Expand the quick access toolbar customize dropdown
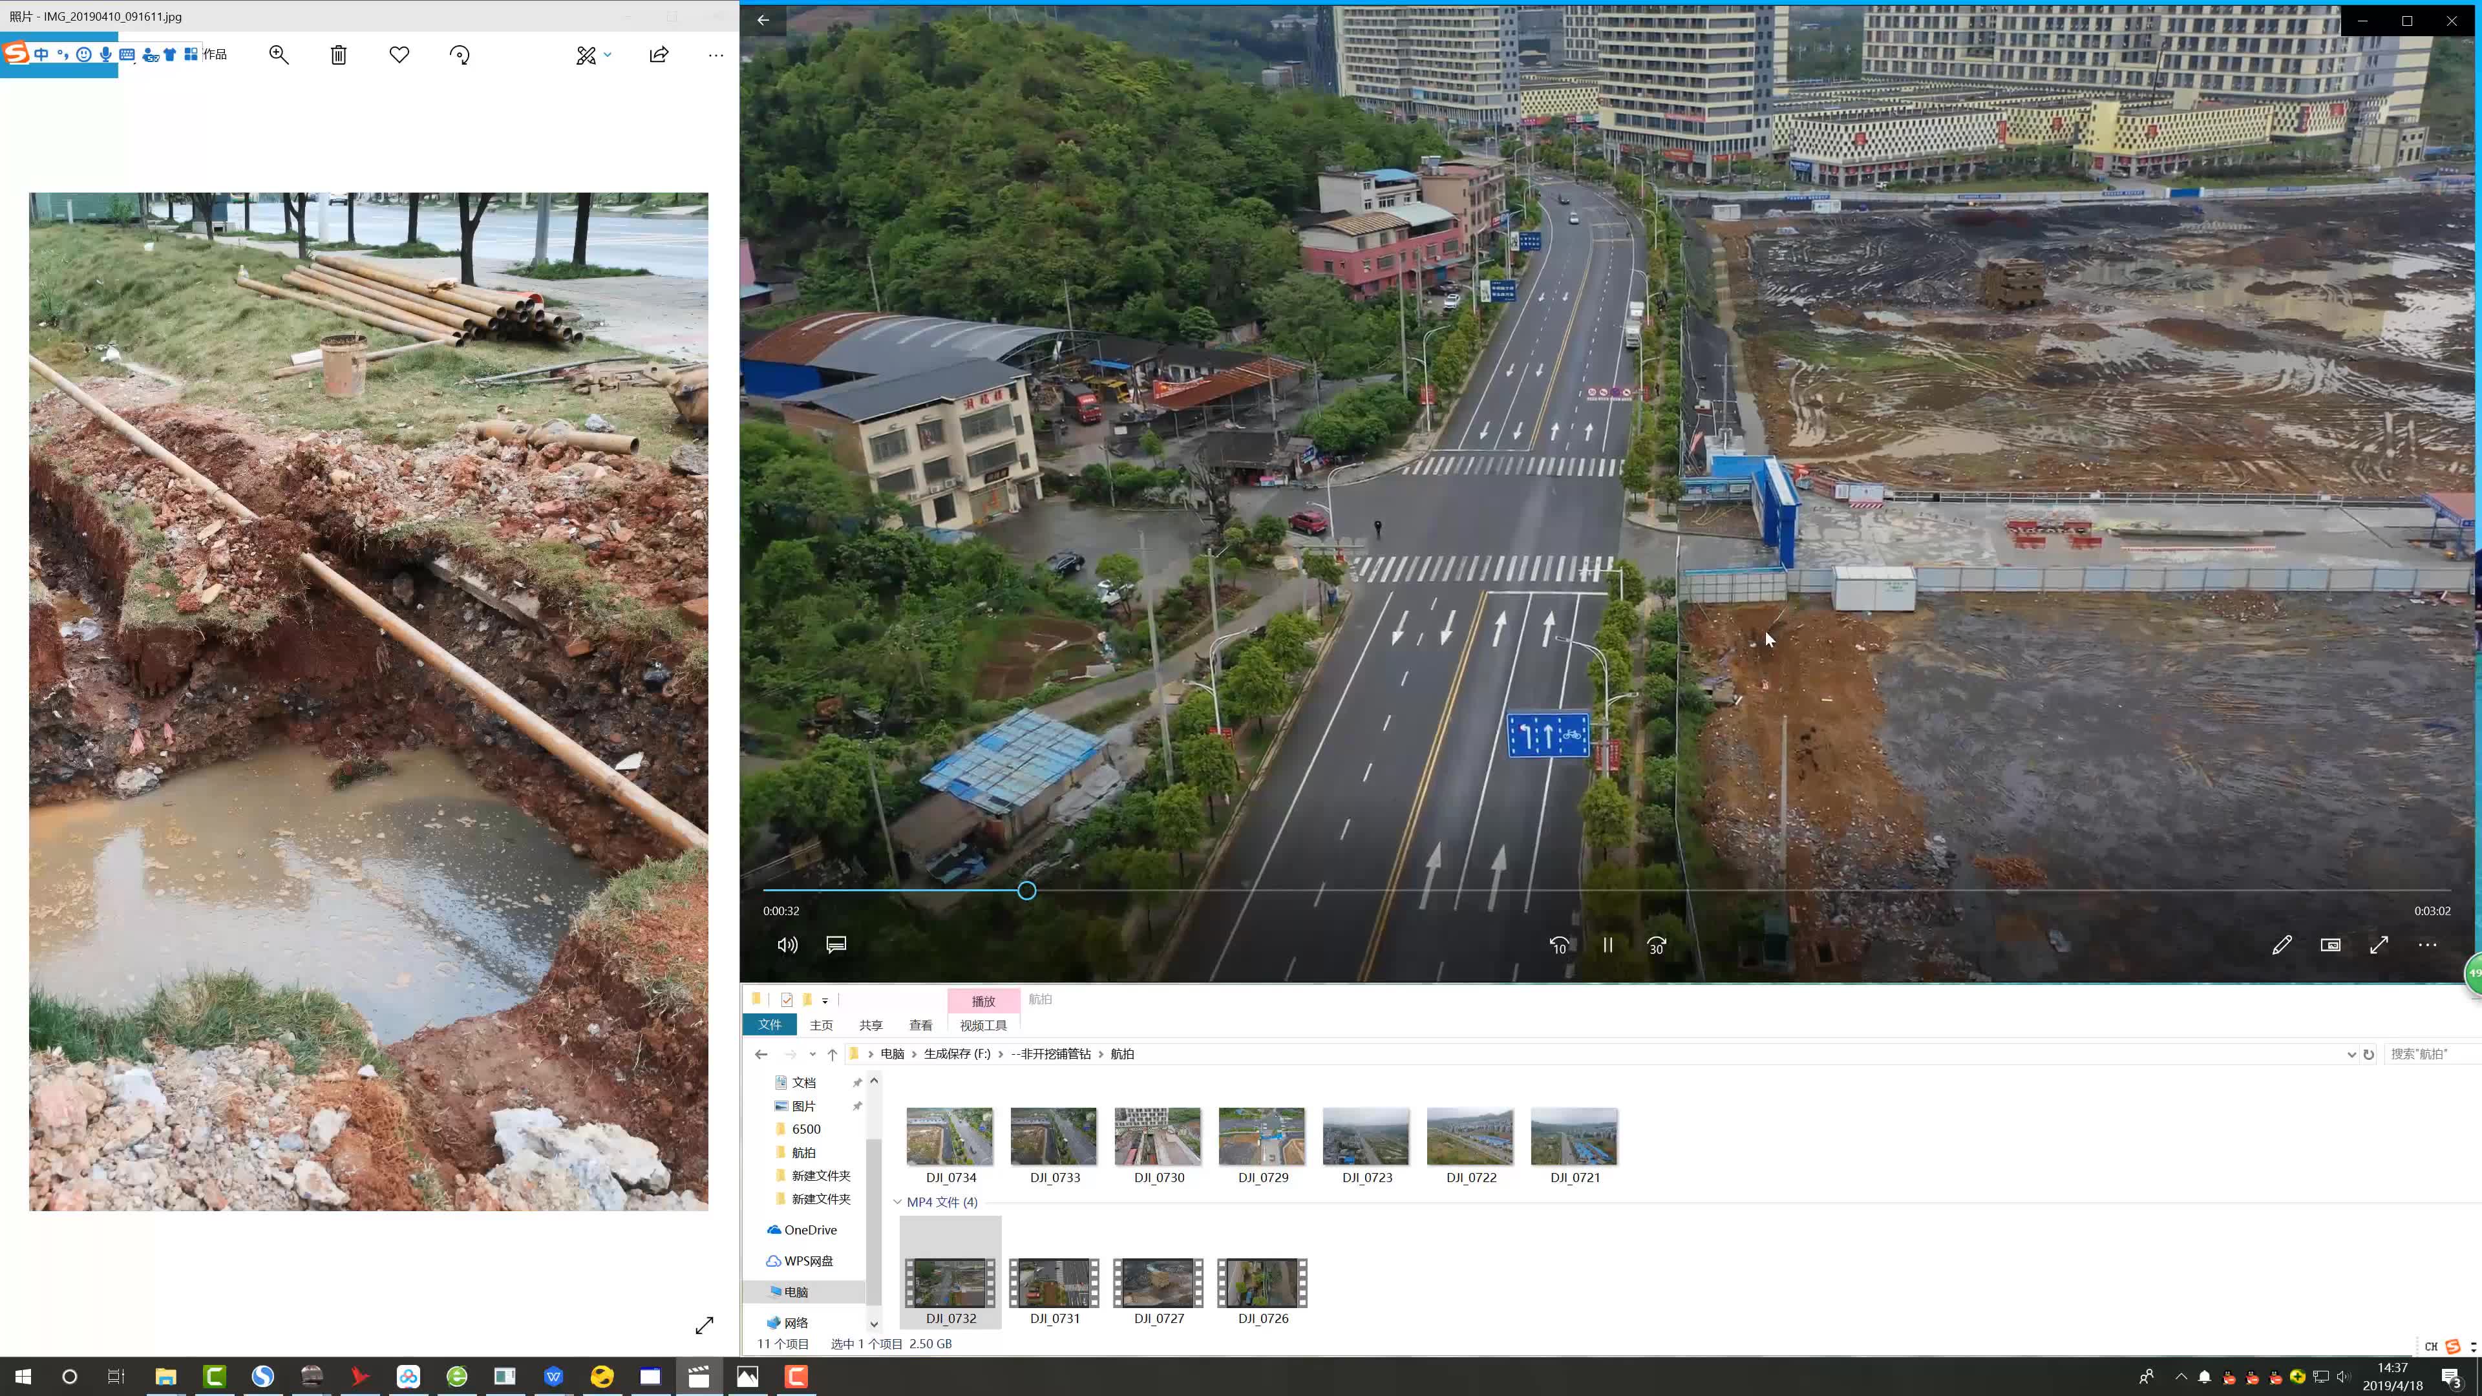The height and width of the screenshot is (1396, 2482). [x=825, y=1000]
